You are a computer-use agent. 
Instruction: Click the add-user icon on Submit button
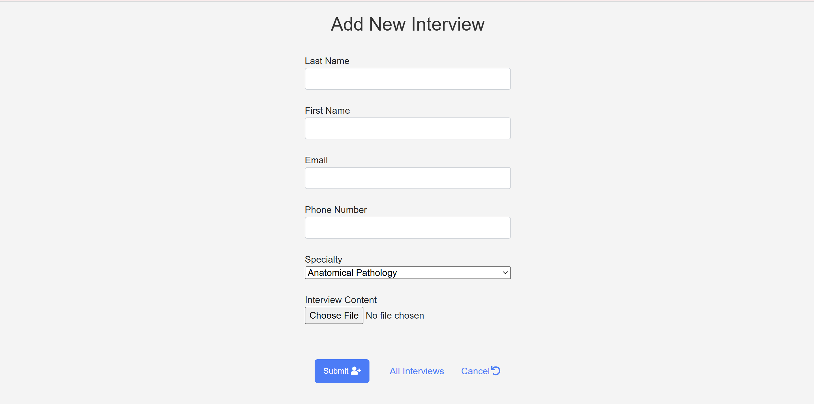pyautogui.click(x=356, y=371)
